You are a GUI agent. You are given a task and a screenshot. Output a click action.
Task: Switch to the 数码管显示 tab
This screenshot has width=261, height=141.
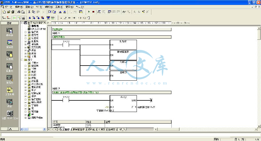[x=79, y=129]
